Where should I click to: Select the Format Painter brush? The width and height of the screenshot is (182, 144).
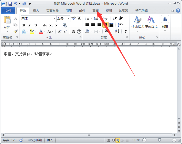point(16,31)
